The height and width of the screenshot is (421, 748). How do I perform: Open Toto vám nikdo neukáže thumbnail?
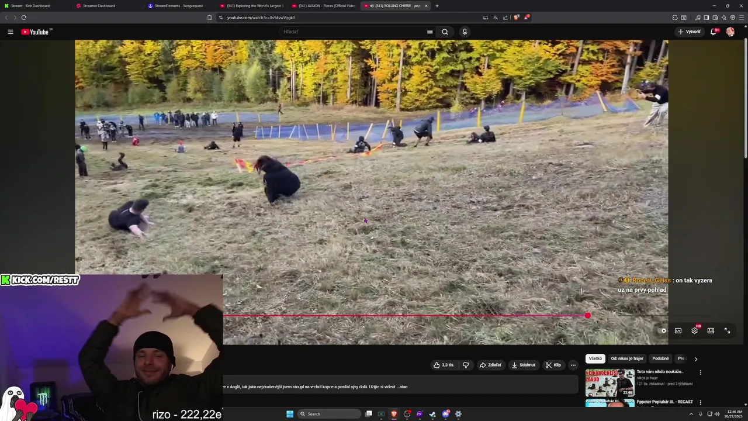[610, 382]
